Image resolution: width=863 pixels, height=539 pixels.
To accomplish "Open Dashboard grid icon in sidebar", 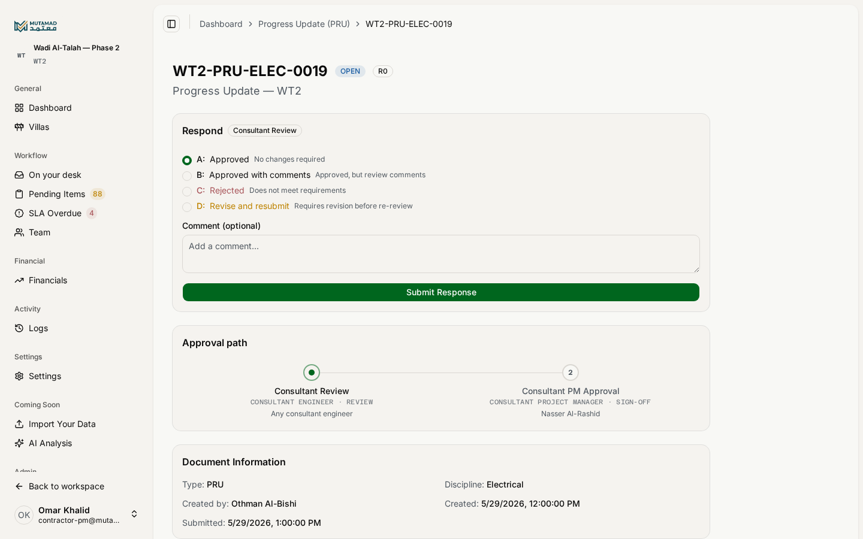I will (x=19, y=108).
